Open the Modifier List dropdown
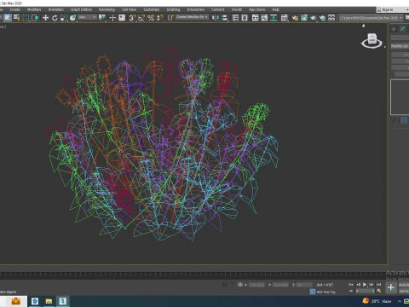Image resolution: width=409 pixels, height=307 pixels. (400, 46)
